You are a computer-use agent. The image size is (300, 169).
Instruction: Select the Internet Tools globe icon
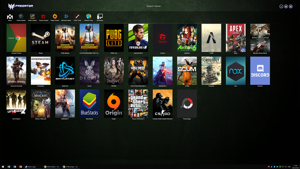point(88,17)
